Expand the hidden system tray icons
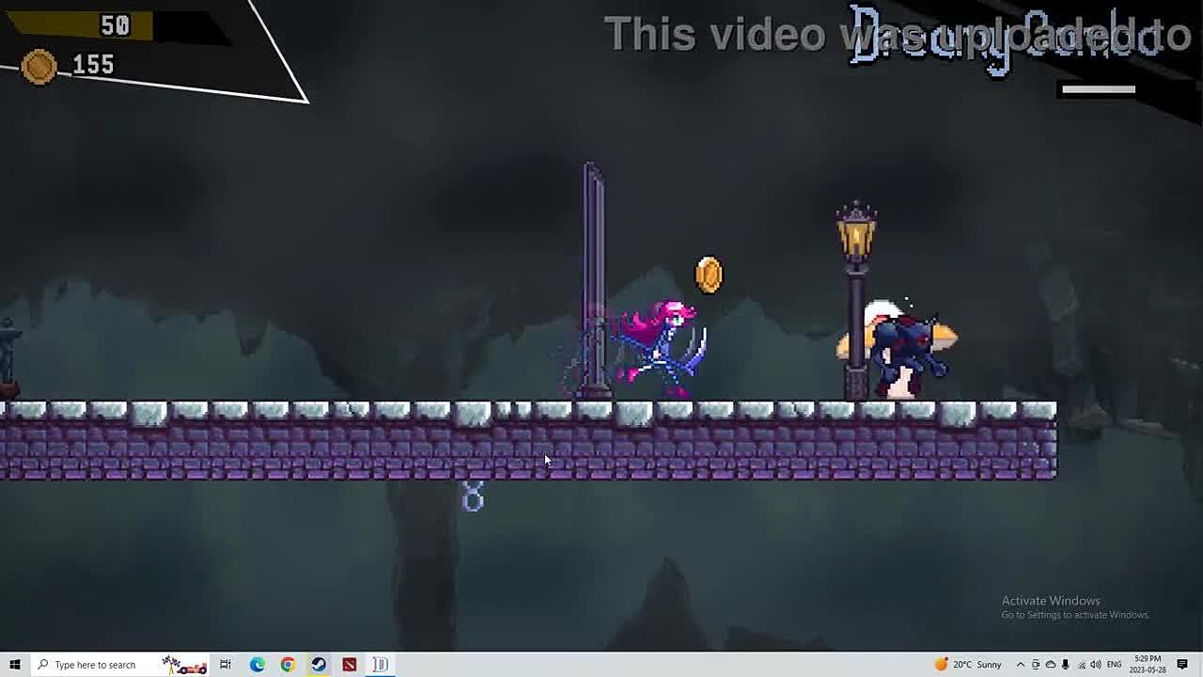The width and height of the screenshot is (1203, 677). click(x=1021, y=665)
